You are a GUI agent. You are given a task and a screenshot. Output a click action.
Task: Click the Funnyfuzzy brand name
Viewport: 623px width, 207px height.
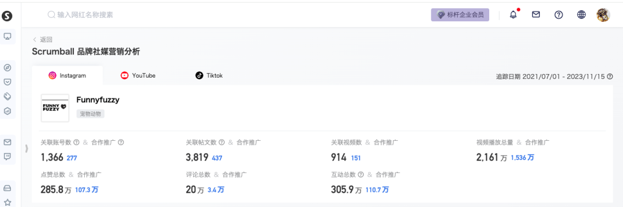pos(97,99)
